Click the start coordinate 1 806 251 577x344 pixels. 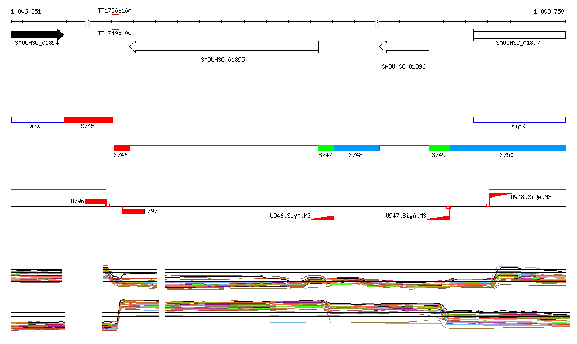pos(26,11)
